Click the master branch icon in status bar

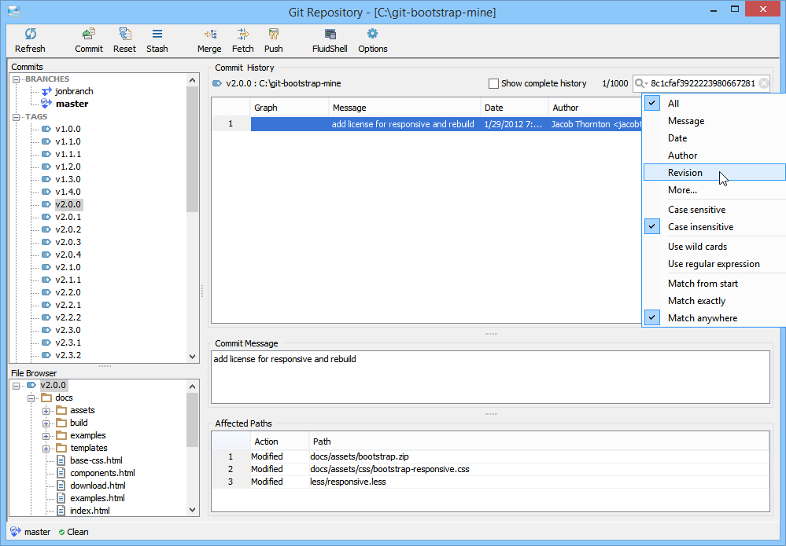click(x=16, y=532)
